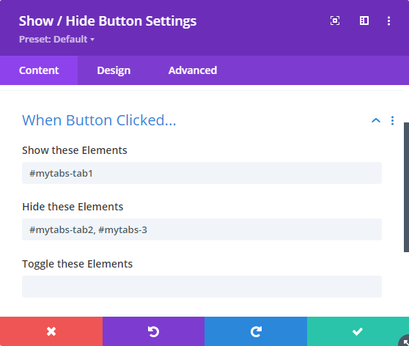The height and width of the screenshot is (346, 409).
Task: Switch to the Design tab
Action: pos(114,70)
